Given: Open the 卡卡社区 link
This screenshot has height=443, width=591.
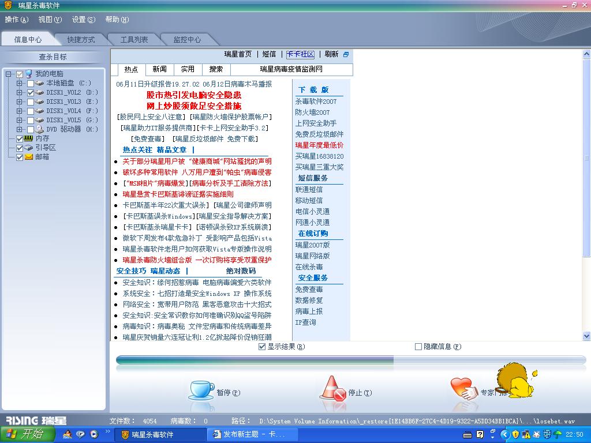Looking at the screenshot, I should coord(300,54).
